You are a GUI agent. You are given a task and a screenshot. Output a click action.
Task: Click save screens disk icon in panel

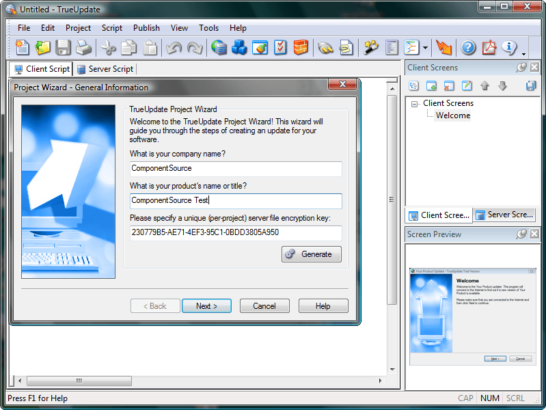click(x=531, y=85)
